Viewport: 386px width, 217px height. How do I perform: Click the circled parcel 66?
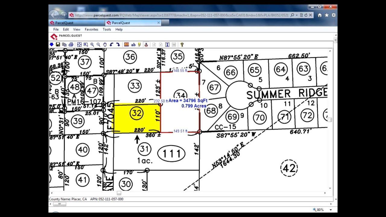point(231,73)
